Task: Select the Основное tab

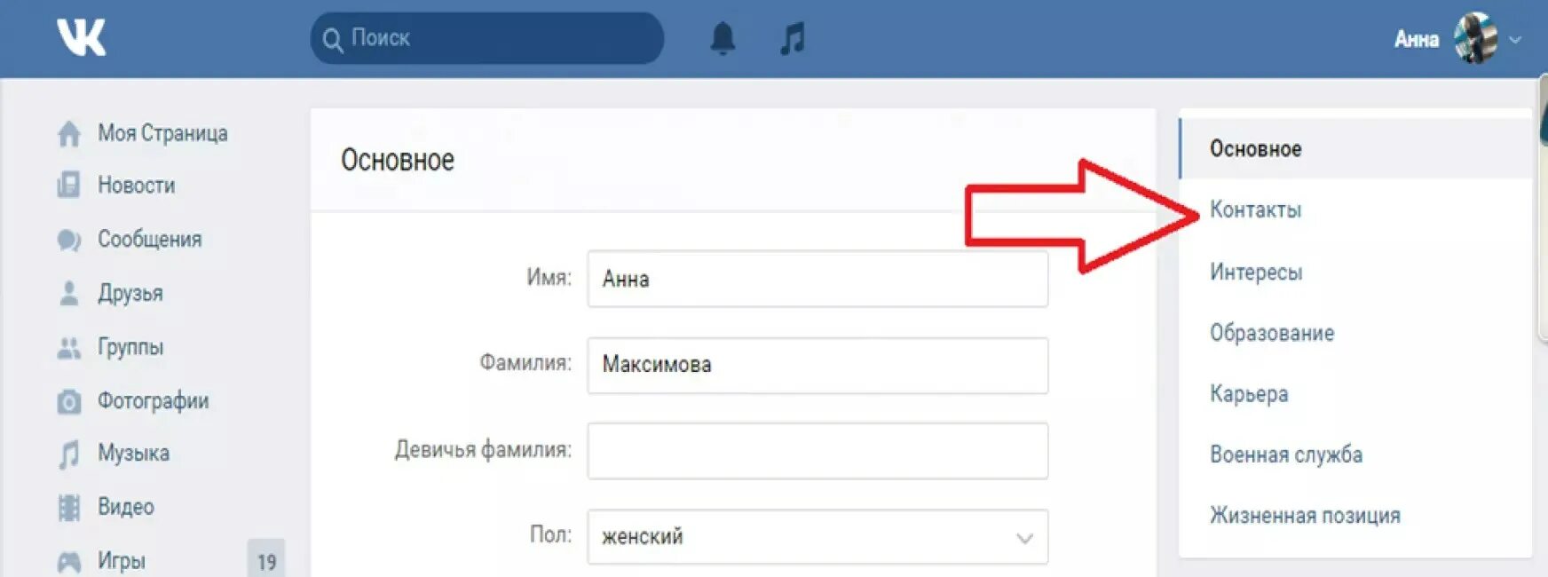Action: click(x=1355, y=148)
